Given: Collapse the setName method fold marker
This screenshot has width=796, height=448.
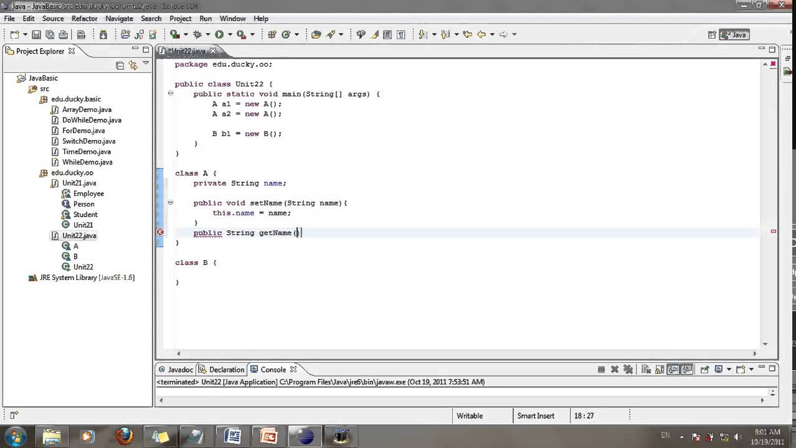Looking at the screenshot, I should click(170, 202).
